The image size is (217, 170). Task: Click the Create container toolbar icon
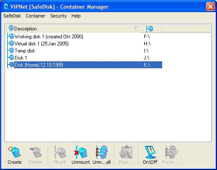tap(15, 152)
